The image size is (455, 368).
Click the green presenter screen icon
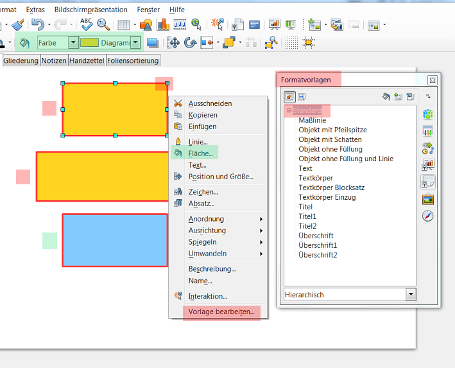[291, 24]
